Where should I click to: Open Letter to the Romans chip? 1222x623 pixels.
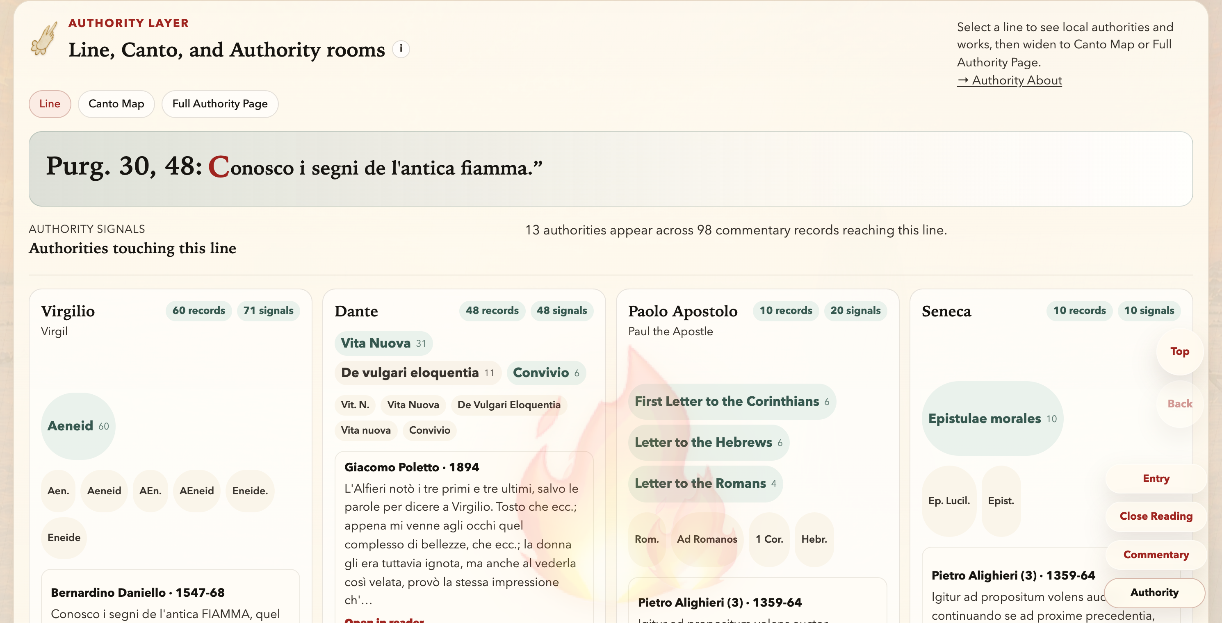coord(705,484)
